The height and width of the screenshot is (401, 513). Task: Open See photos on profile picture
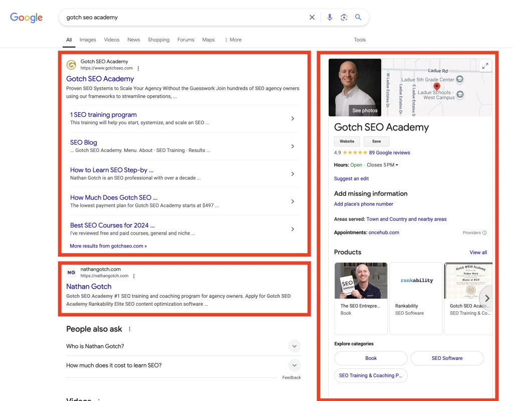(x=365, y=111)
